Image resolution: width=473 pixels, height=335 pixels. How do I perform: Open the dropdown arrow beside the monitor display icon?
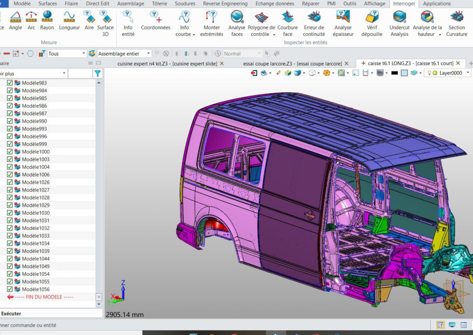[x=387, y=73]
